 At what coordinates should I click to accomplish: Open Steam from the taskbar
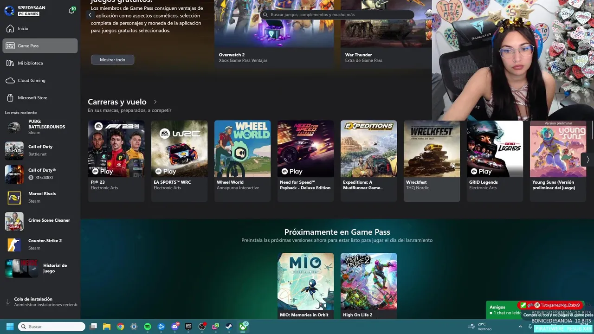tap(229, 327)
